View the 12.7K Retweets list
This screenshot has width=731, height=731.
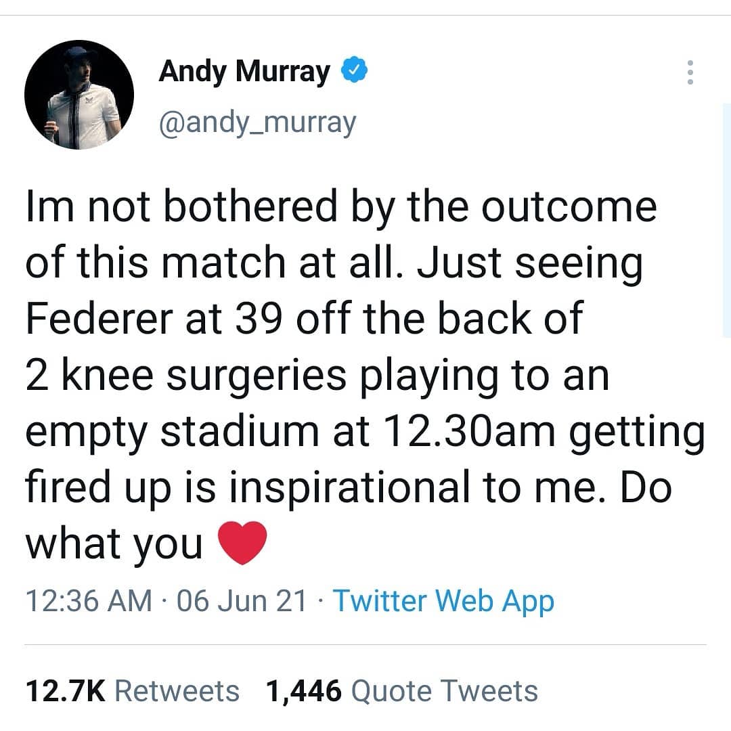point(133,691)
